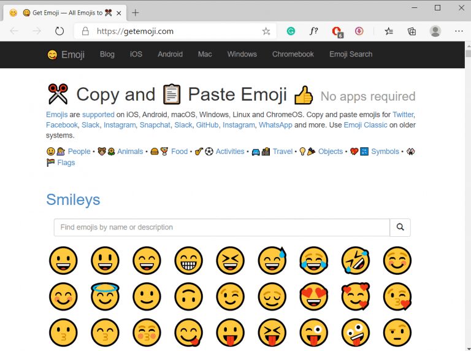Focus the Find emojis search field

click(x=221, y=227)
